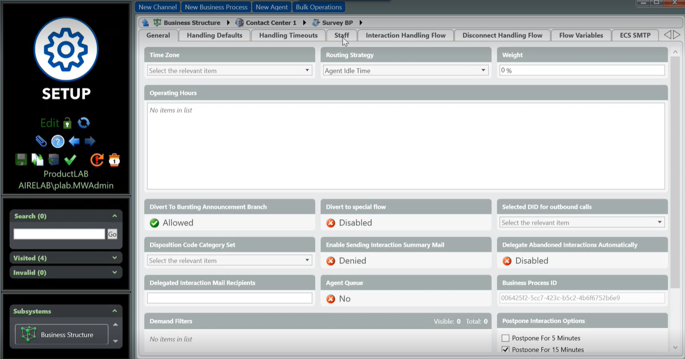Click the green padlock Edit icon
Image resolution: width=685 pixels, height=359 pixels.
coord(67,123)
